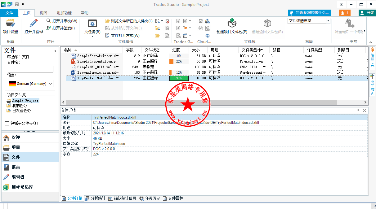Open dropdown arrow beside the add-files document icon
Image resolution: width=376 pixels, height=209 pixels.
[162, 21]
